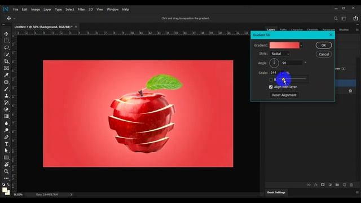
Task: Select the Frame tool
Action: (6, 68)
